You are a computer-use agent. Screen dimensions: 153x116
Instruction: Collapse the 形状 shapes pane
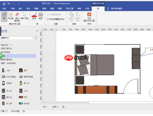pyautogui.click(x=37, y=31)
